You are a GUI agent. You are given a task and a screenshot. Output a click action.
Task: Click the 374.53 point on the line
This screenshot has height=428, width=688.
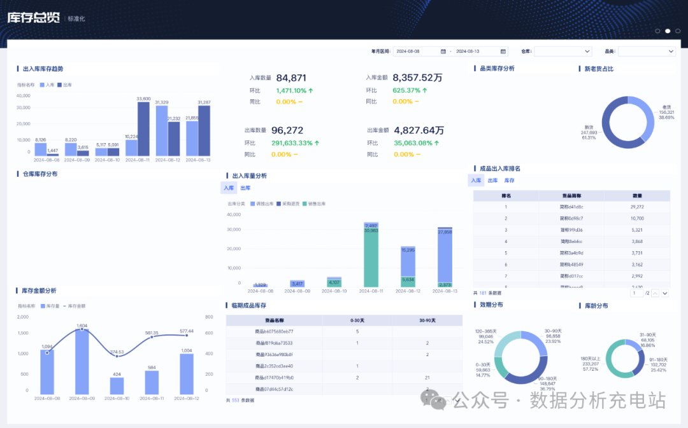point(117,356)
